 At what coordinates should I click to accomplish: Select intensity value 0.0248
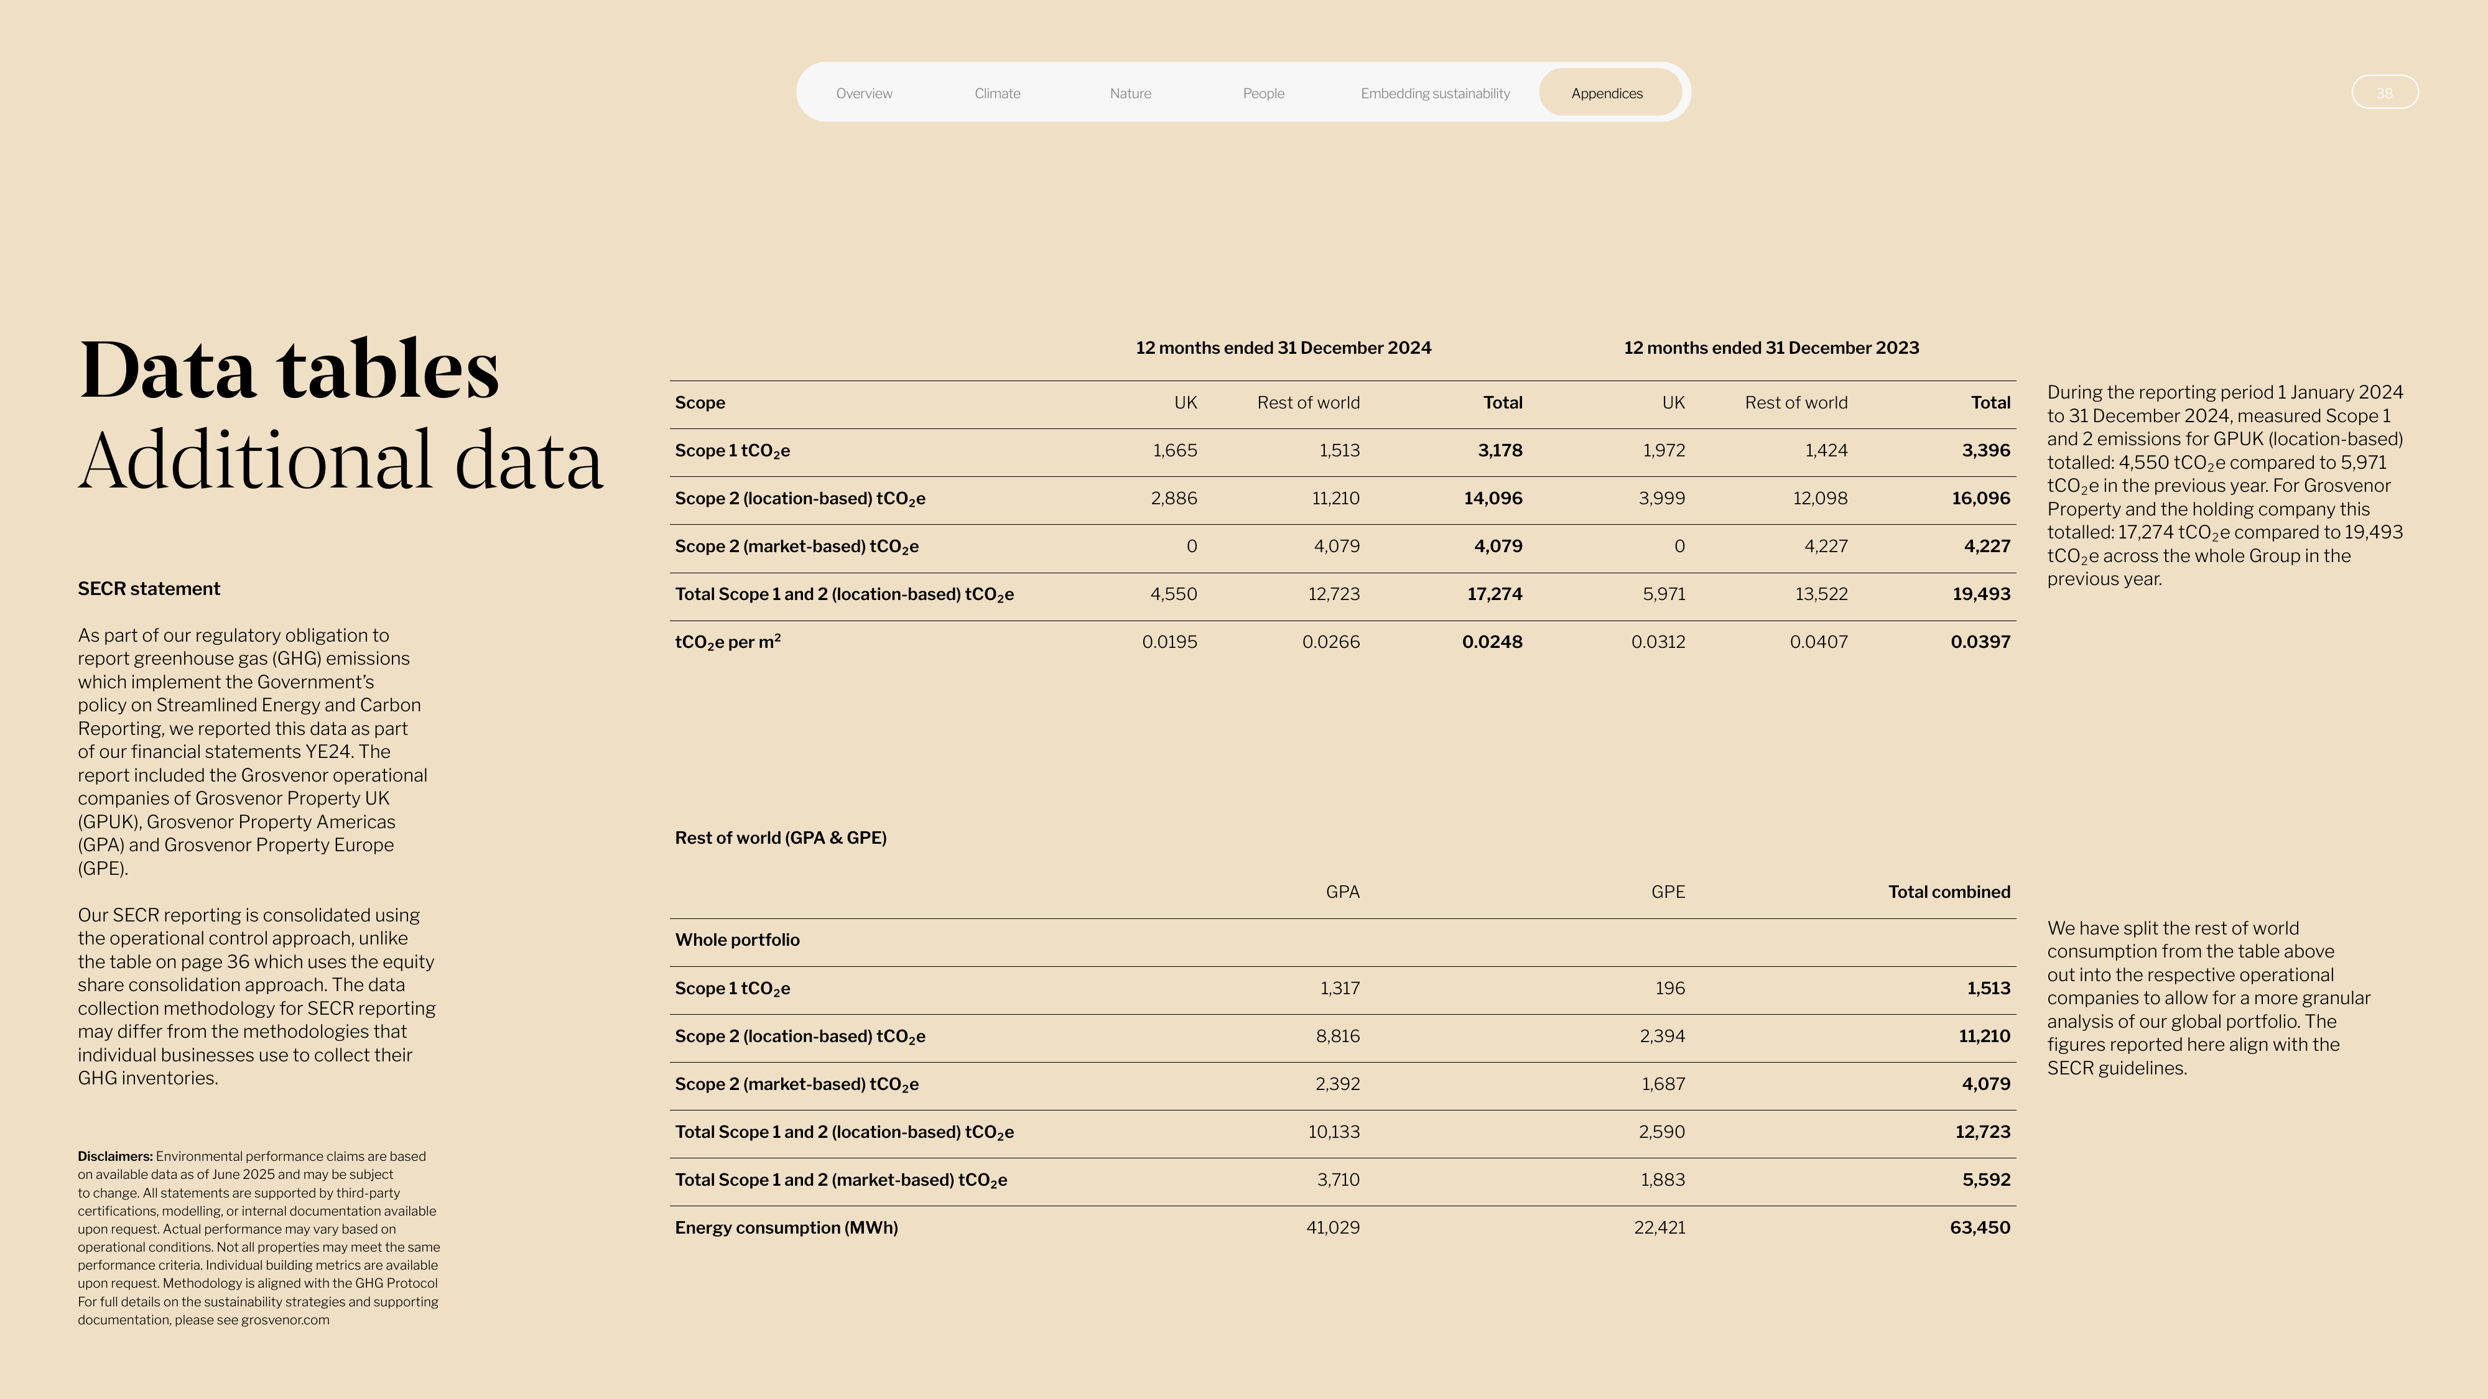1492,642
